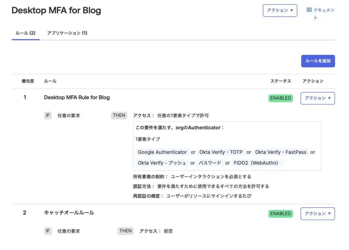Image resolution: width=349 pixels, height=250 pixels.
Task: Click the Okta Verify - TOTP chip
Action: tap(221, 152)
